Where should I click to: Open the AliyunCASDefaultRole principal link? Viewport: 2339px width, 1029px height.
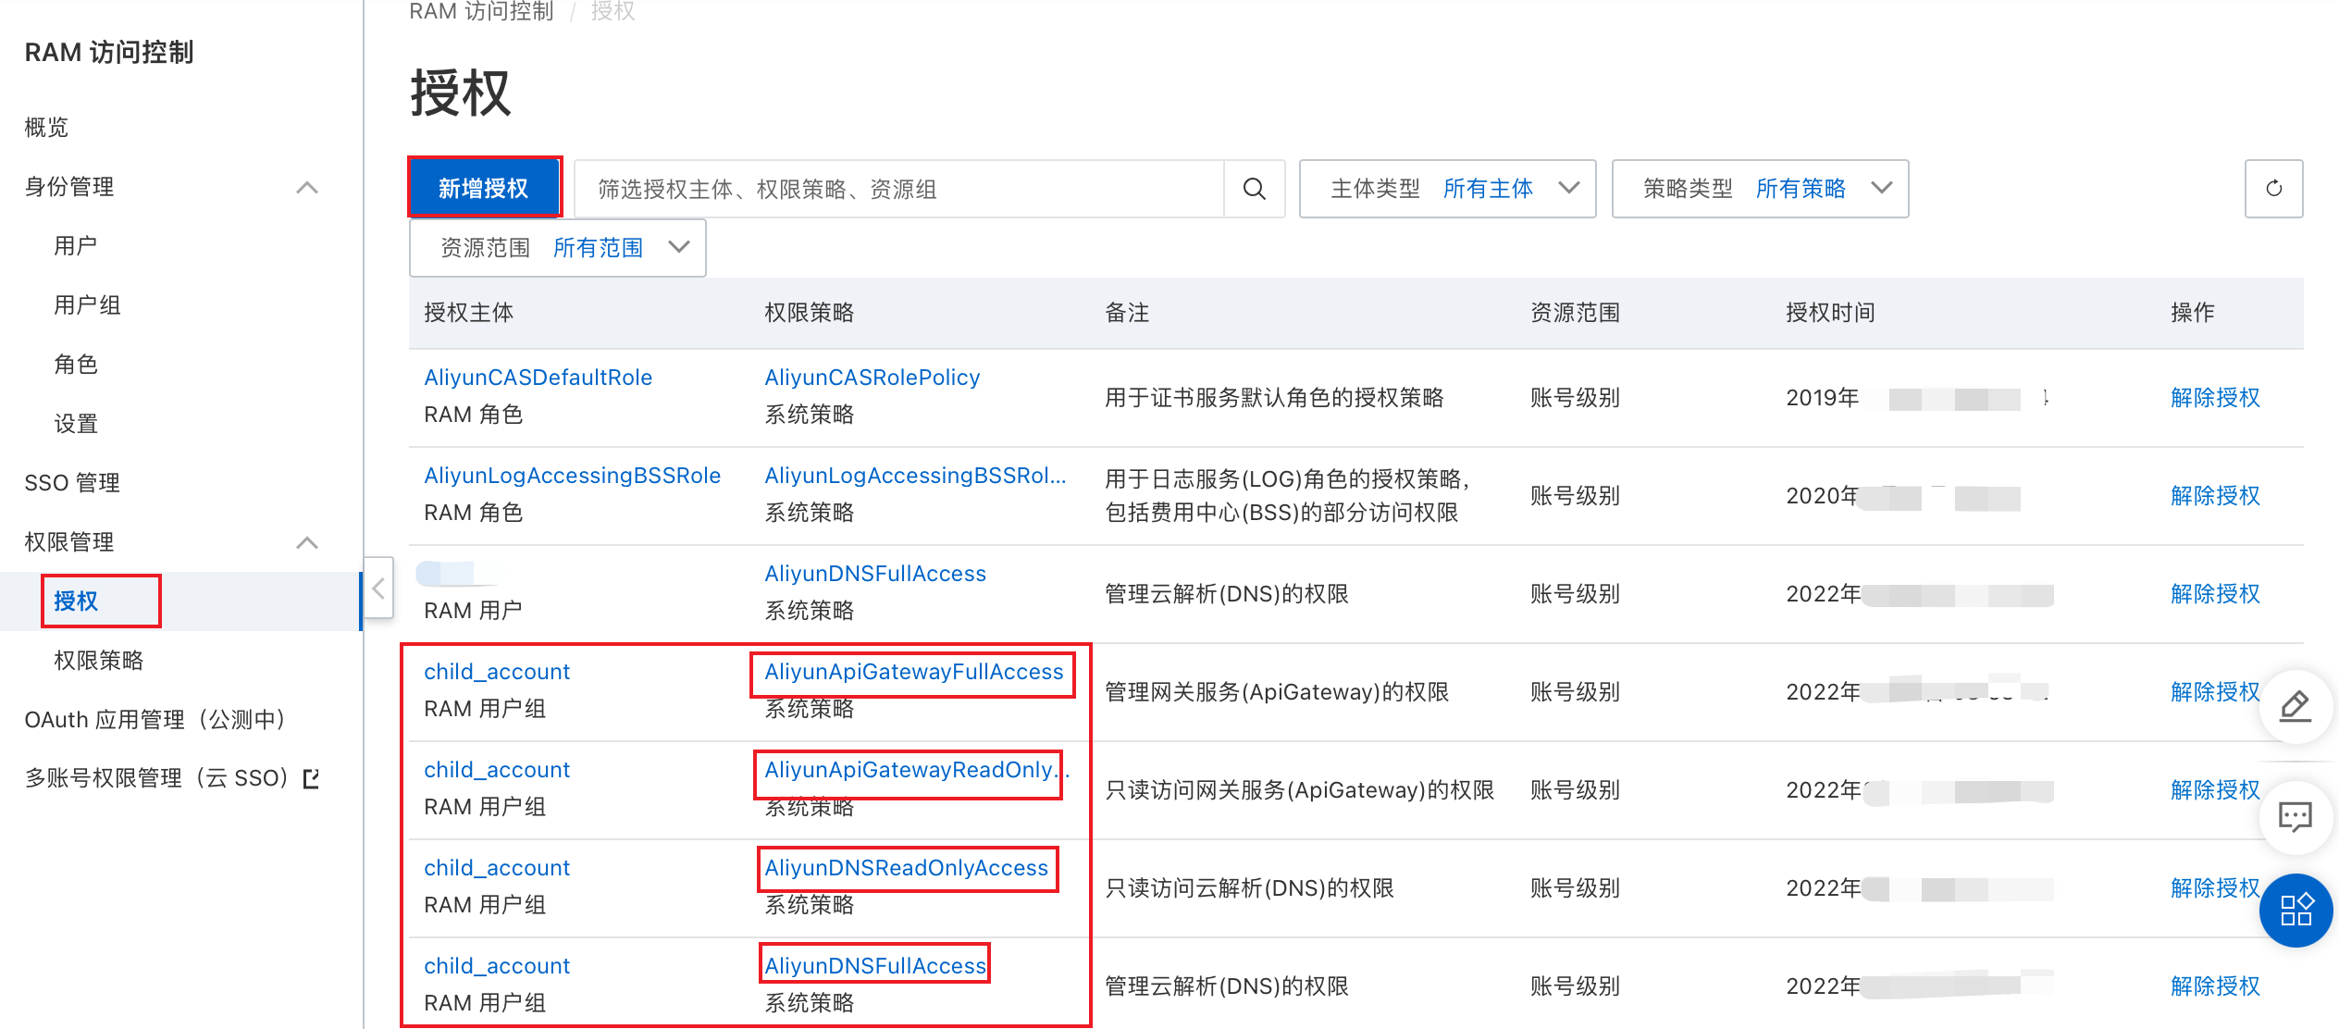point(538,378)
